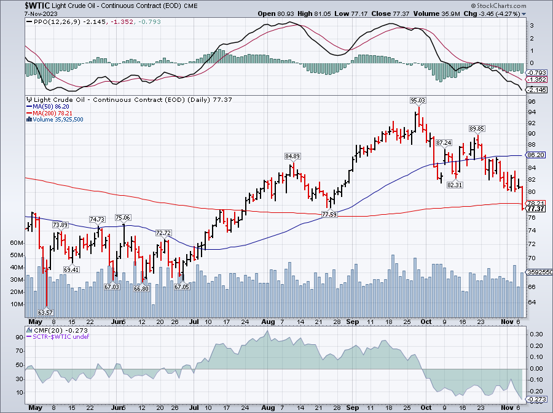This screenshot has height=413, width=553.
Task: Open the dropdown arrow next to Chg percentage
Action: [x=524, y=13]
